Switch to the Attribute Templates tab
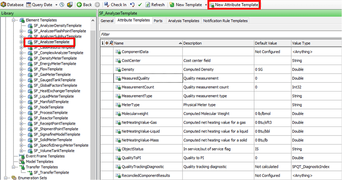The image size is (342, 180). click(x=134, y=20)
